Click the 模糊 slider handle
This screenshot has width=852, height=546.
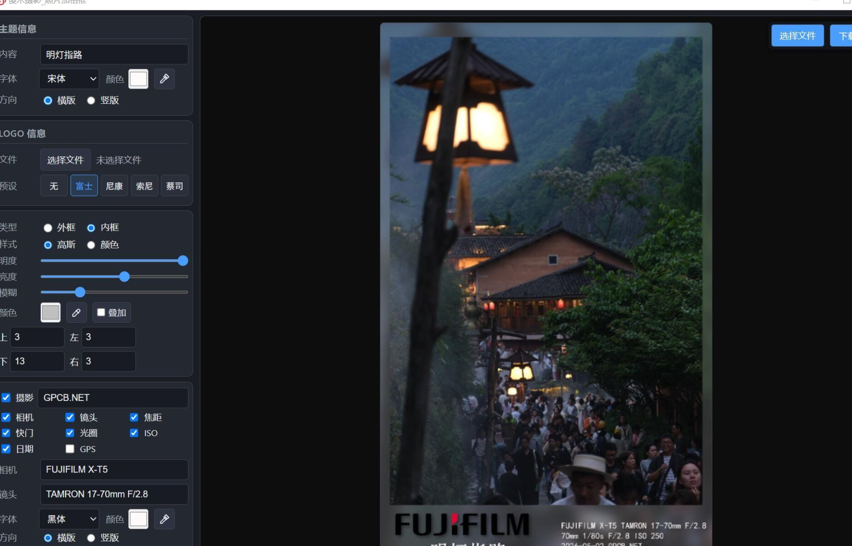pyautogui.click(x=80, y=292)
